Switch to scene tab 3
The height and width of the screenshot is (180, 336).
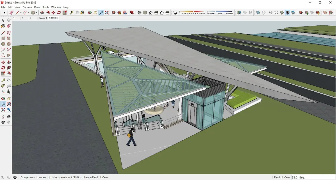click(31, 18)
